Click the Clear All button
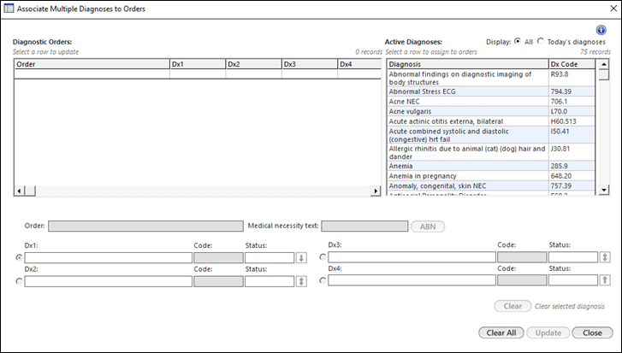The height and width of the screenshot is (353, 622). 501,332
